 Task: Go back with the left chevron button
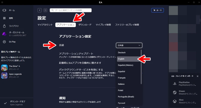40,10
